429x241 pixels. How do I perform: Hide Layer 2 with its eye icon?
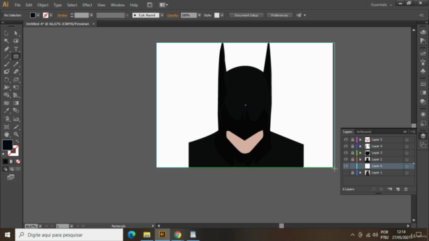[346, 159]
